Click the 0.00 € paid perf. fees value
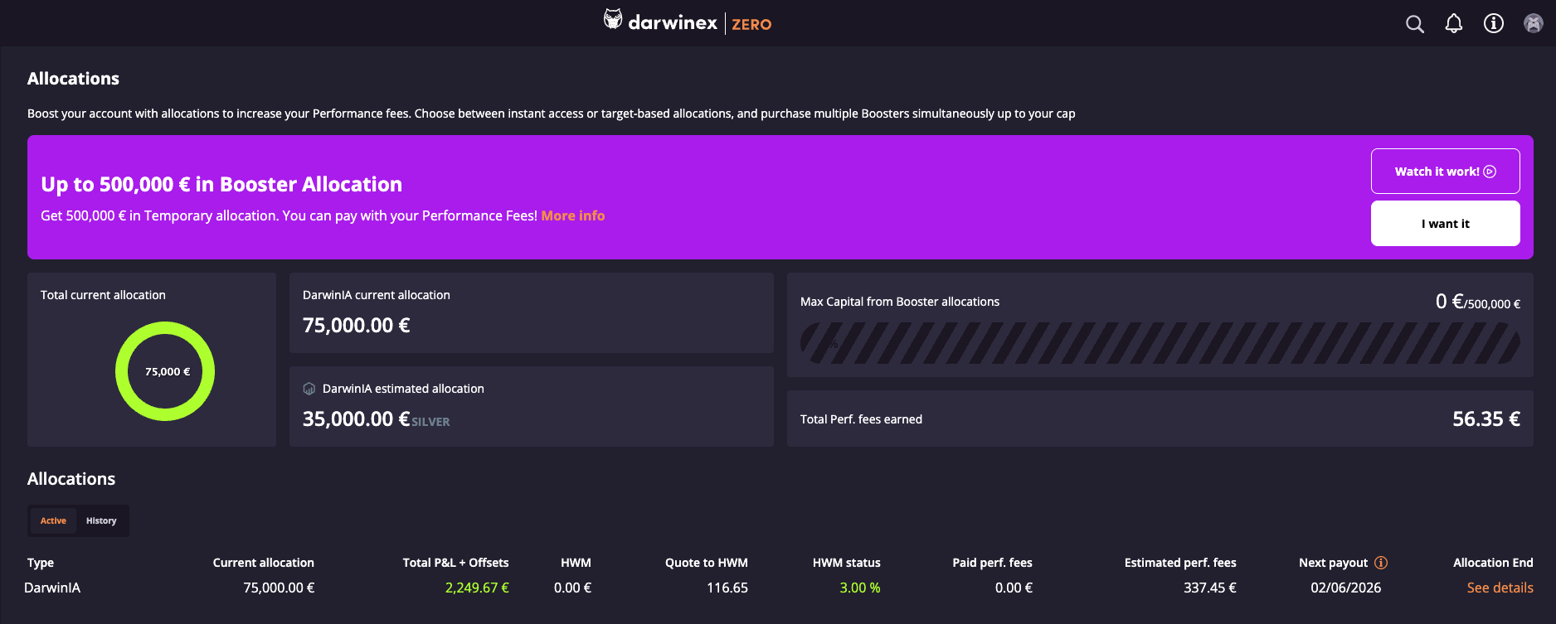 click(x=1014, y=588)
